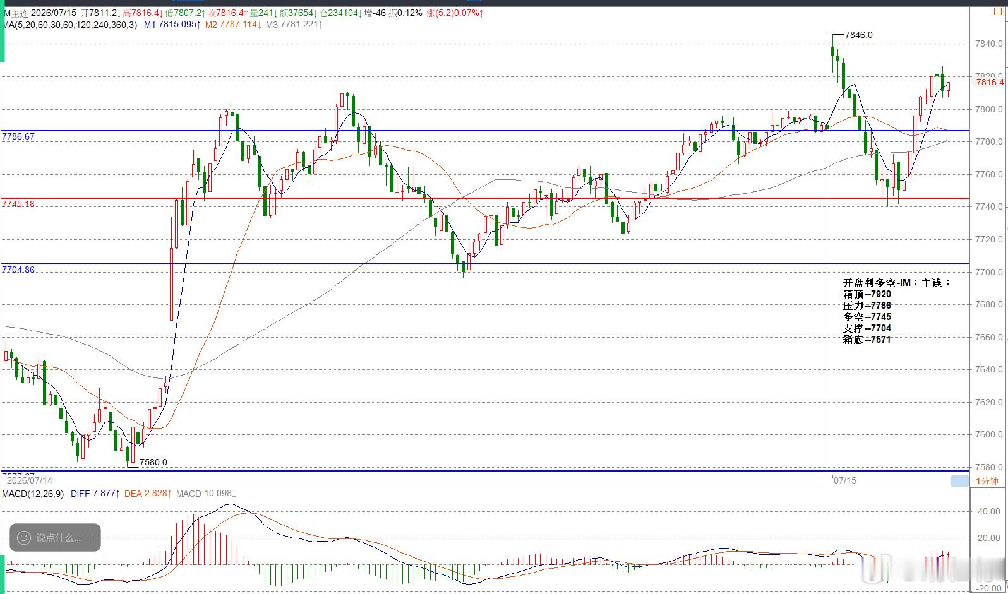Click the smiley emoji icon in comment box
The width and height of the screenshot is (1008, 594).
click(x=24, y=538)
